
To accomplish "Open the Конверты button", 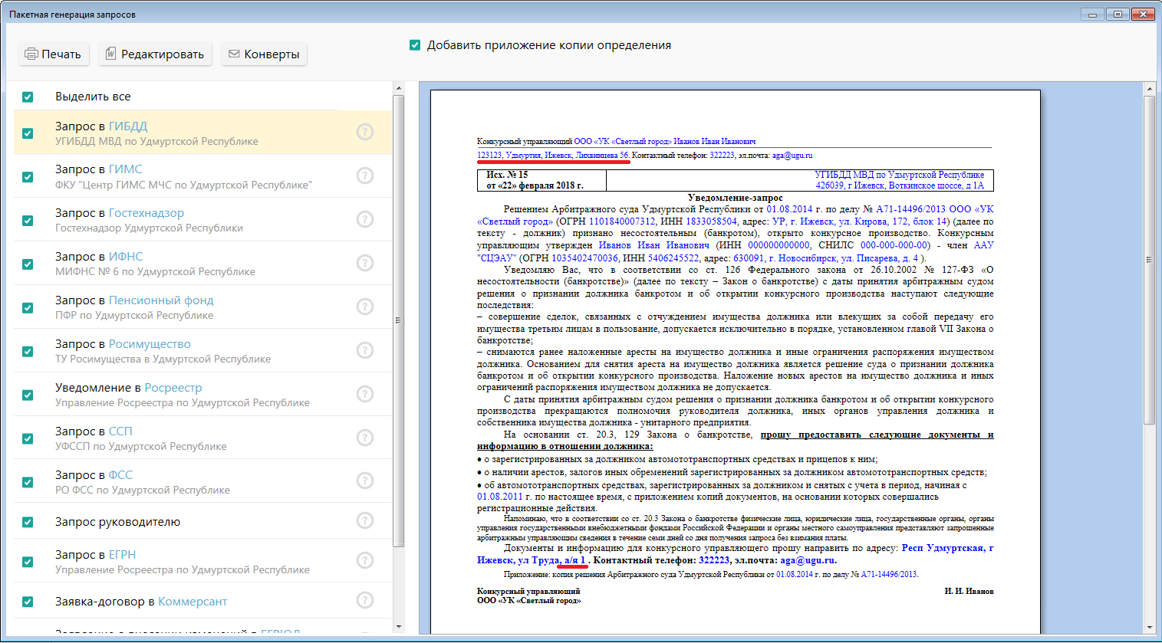I will (x=264, y=54).
